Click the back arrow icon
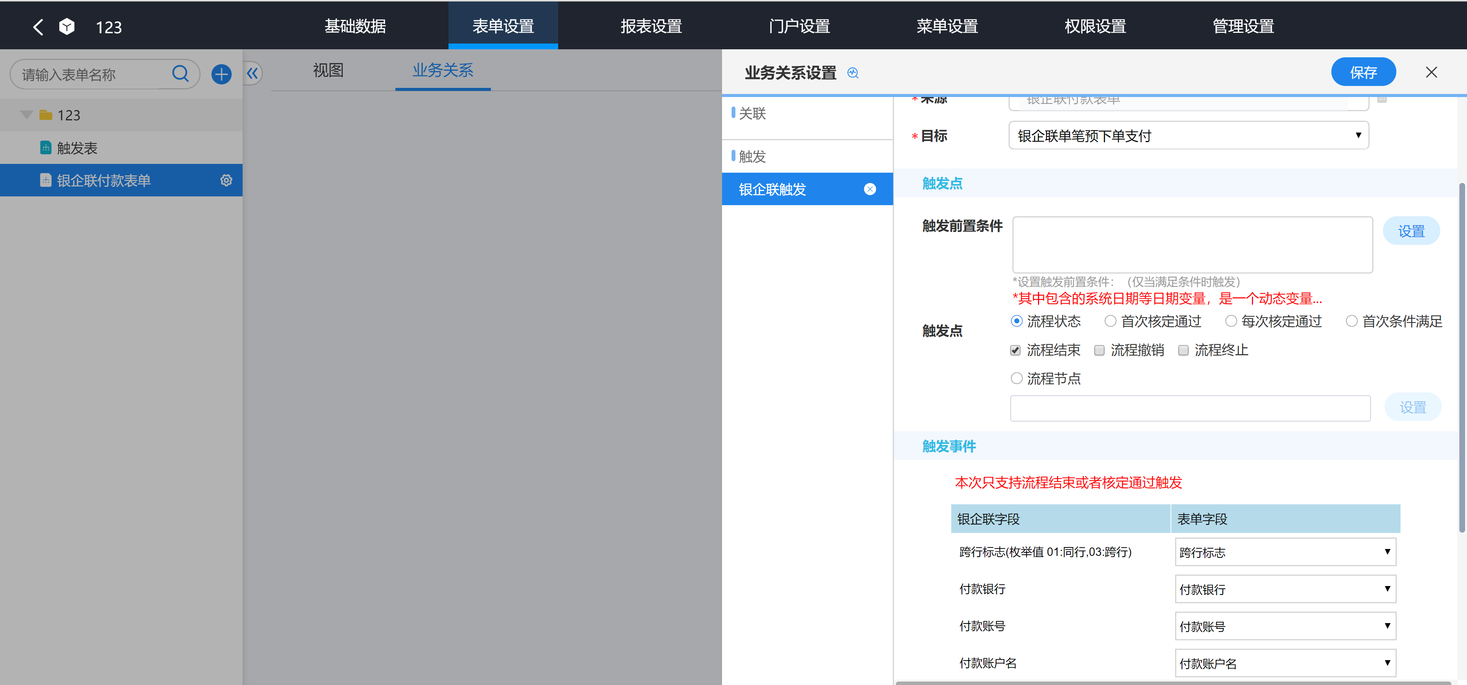 (x=38, y=27)
